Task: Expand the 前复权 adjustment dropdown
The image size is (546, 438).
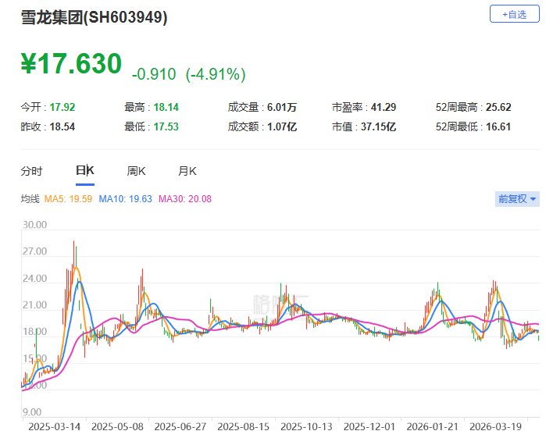Action: point(517,199)
